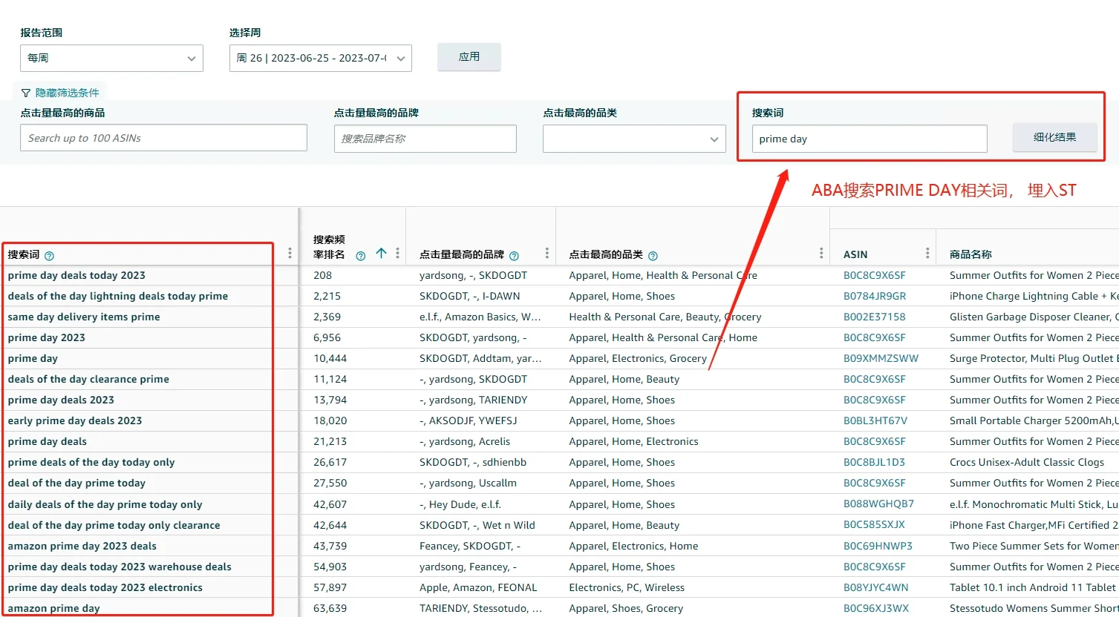1119x617 pixels.
Task: Collapse filters via 隐藏筛选条件 link
Action: point(67,93)
